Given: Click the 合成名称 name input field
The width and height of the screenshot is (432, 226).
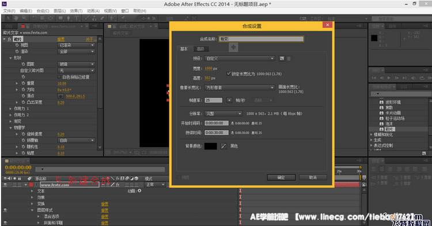Looking at the screenshot, I should pyautogui.click(x=261, y=39).
